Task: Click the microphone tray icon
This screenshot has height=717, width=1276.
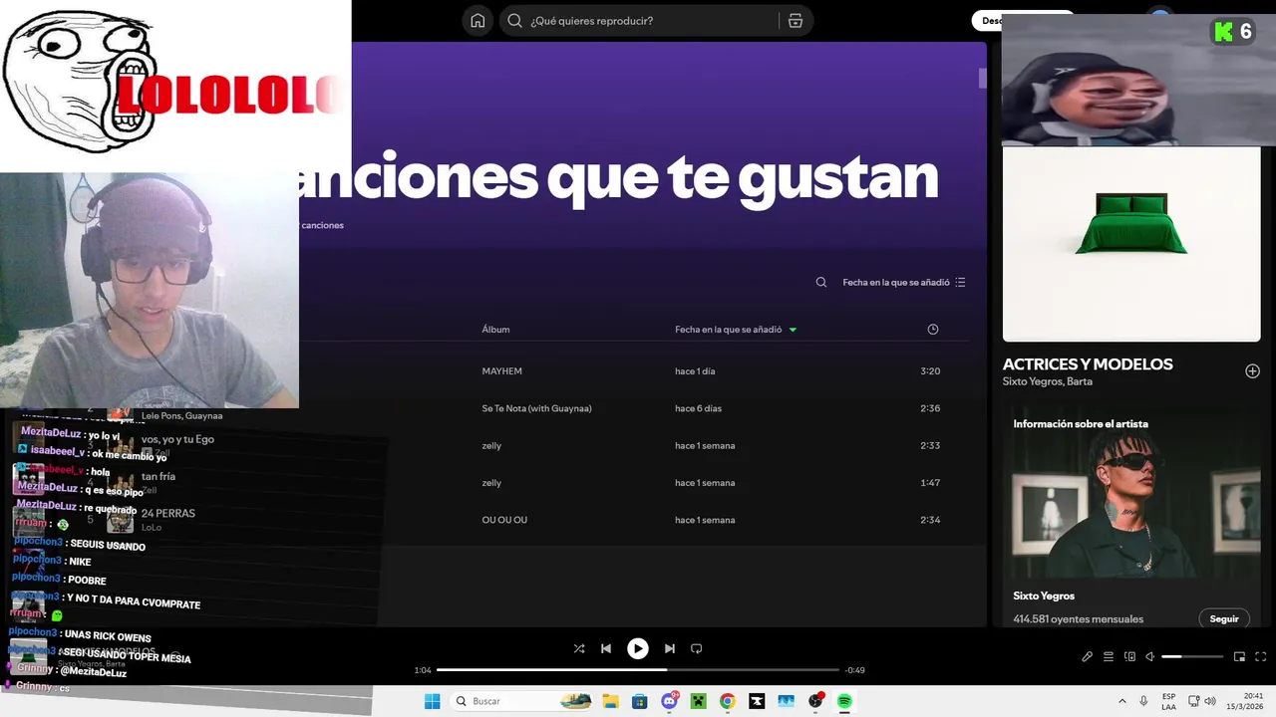Action: (x=1143, y=701)
